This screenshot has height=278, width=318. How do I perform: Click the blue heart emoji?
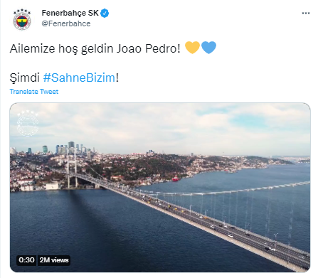pyautogui.click(x=208, y=48)
